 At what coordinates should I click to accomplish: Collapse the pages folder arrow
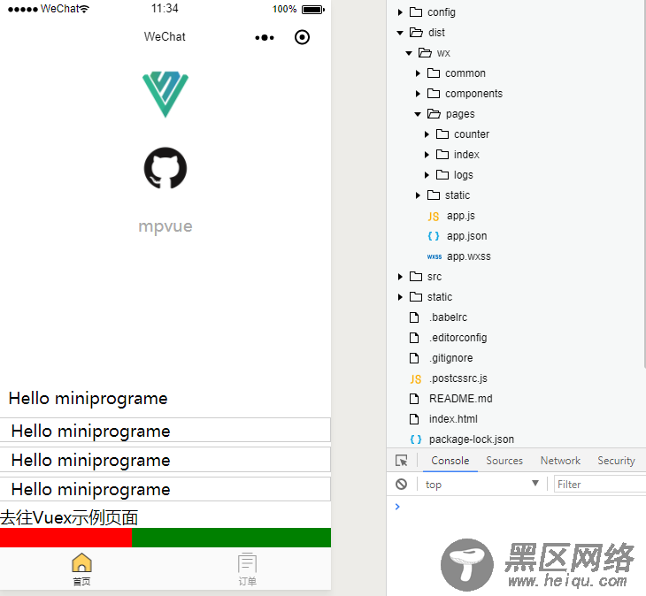418,114
